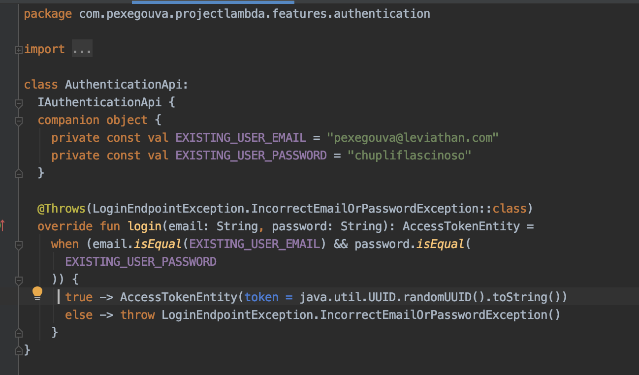Screen dimensions: 639x375
Task: Click the companion object closing-brace fold marker
Action: 19,173
